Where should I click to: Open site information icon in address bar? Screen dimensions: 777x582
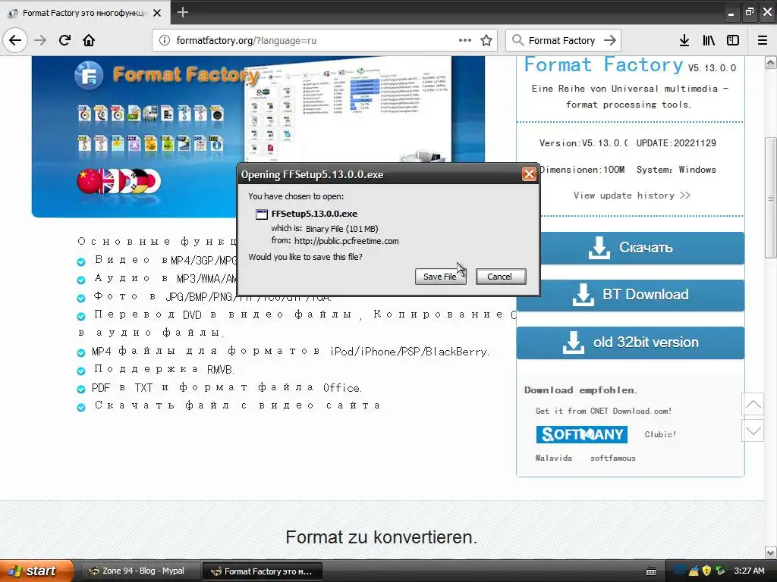click(165, 41)
